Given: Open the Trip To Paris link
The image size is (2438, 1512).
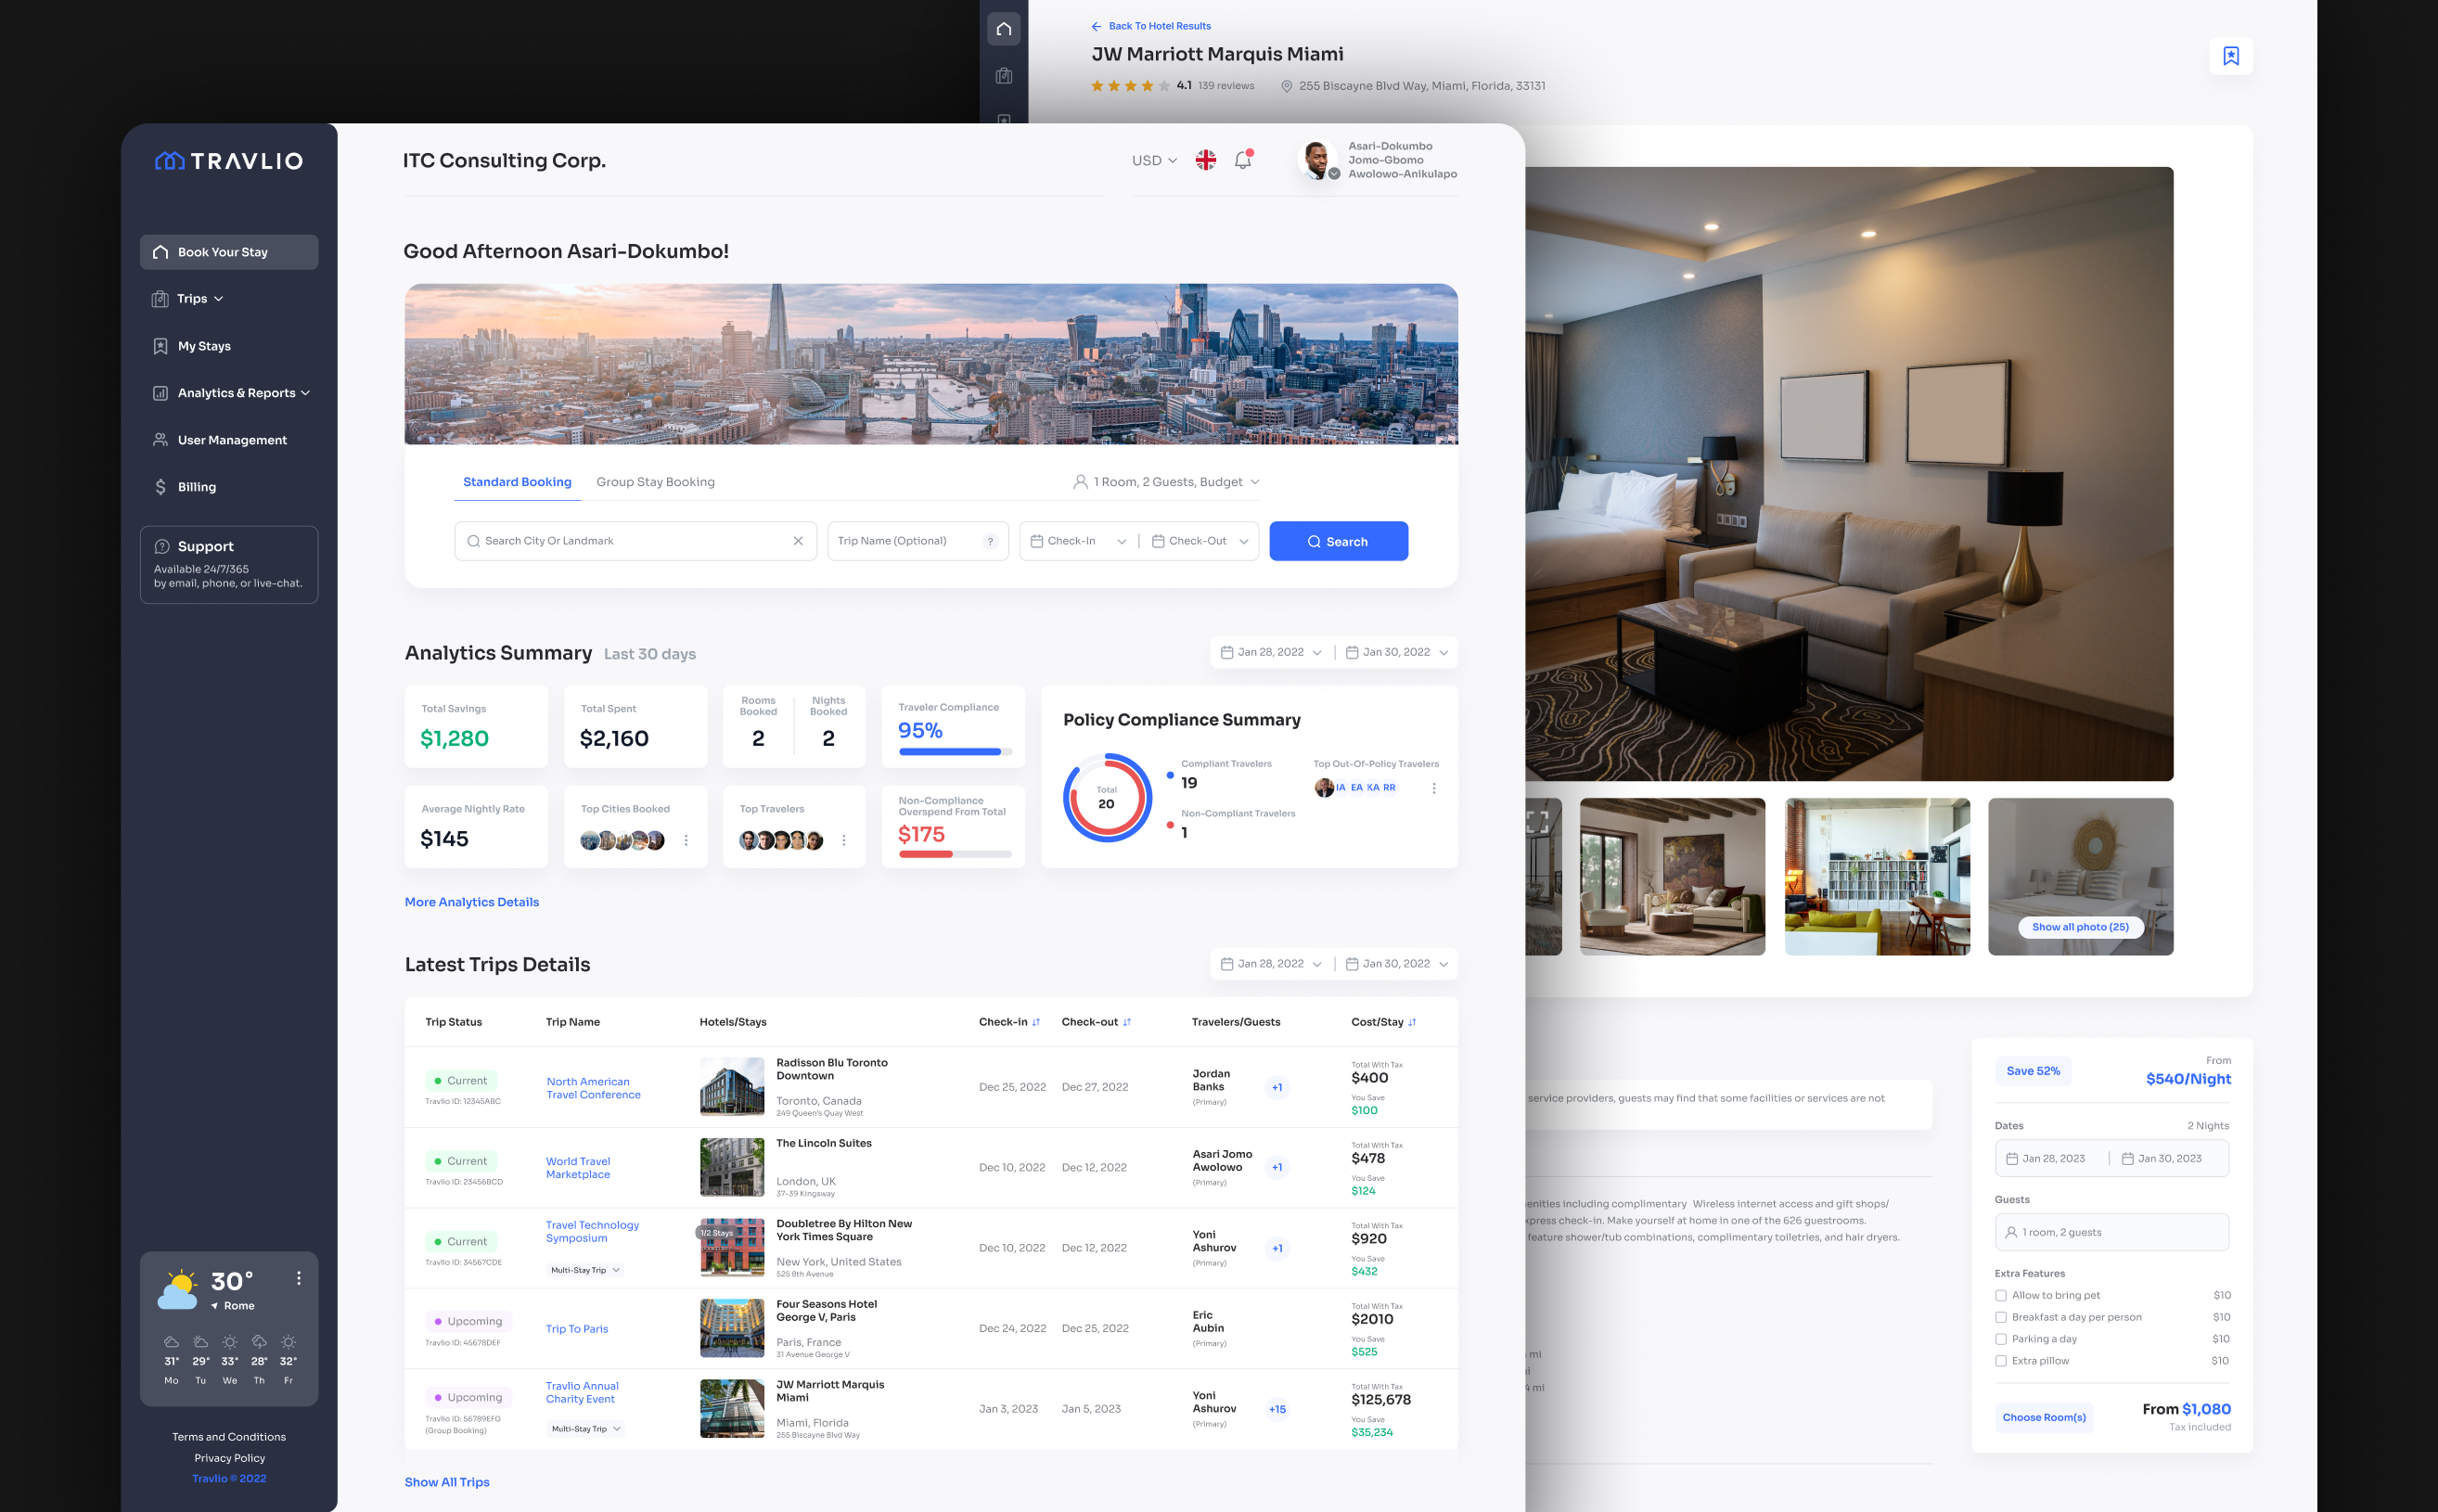Looking at the screenshot, I should [x=576, y=1329].
